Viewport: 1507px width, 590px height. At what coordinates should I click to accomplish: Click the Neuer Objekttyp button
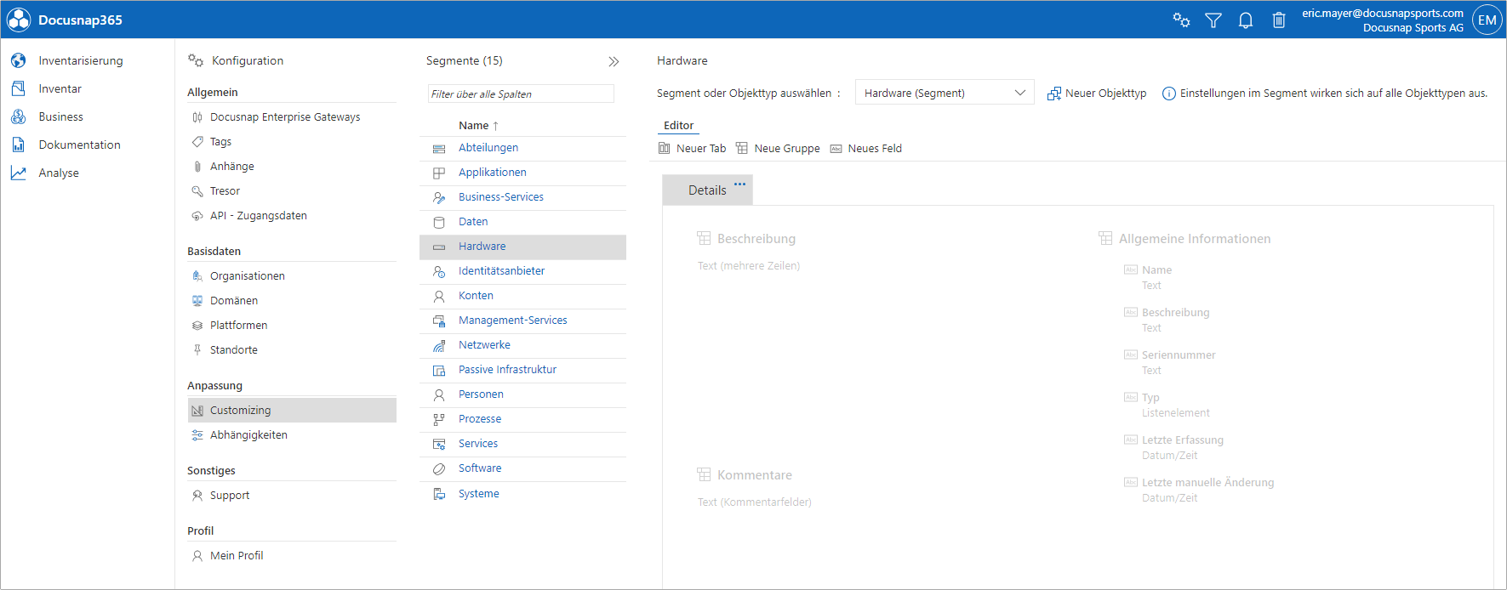tap(1096, 94)
